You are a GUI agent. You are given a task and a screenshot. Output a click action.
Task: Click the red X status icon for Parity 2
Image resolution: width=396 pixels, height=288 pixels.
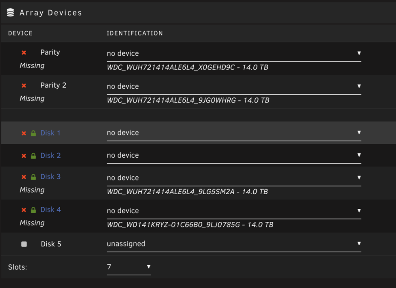pyautogui.click(x=24, y=86)
